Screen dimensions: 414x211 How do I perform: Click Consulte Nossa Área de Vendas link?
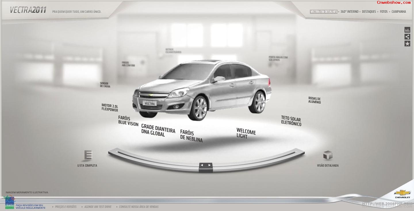[x=139, y=207]
